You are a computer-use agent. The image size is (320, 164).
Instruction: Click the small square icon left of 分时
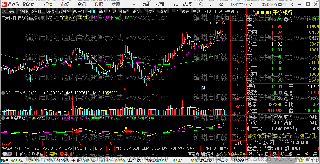click(4, 12)
